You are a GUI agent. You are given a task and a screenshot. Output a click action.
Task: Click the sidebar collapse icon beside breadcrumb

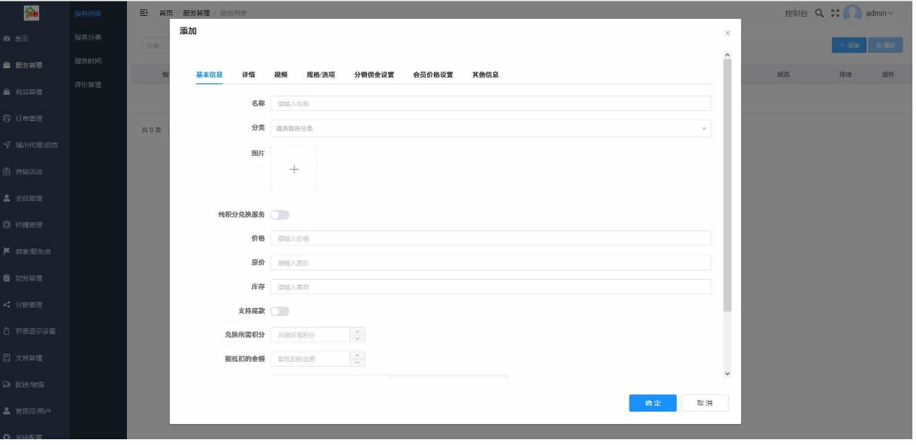[144, 13]
